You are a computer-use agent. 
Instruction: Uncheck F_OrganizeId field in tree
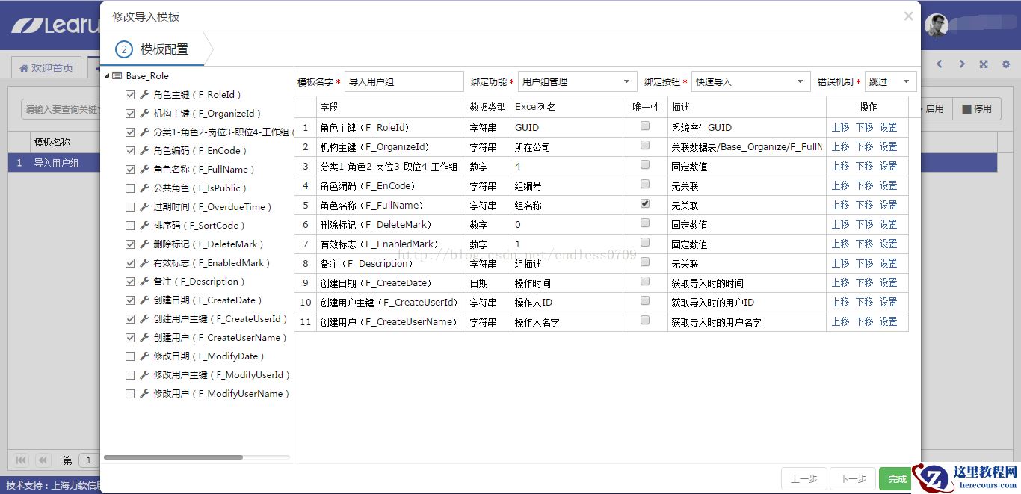[x=130, y=114]
